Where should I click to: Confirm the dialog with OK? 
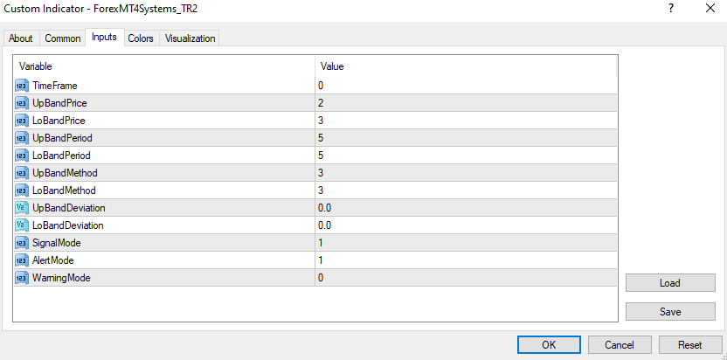click(x=549, y=344)
